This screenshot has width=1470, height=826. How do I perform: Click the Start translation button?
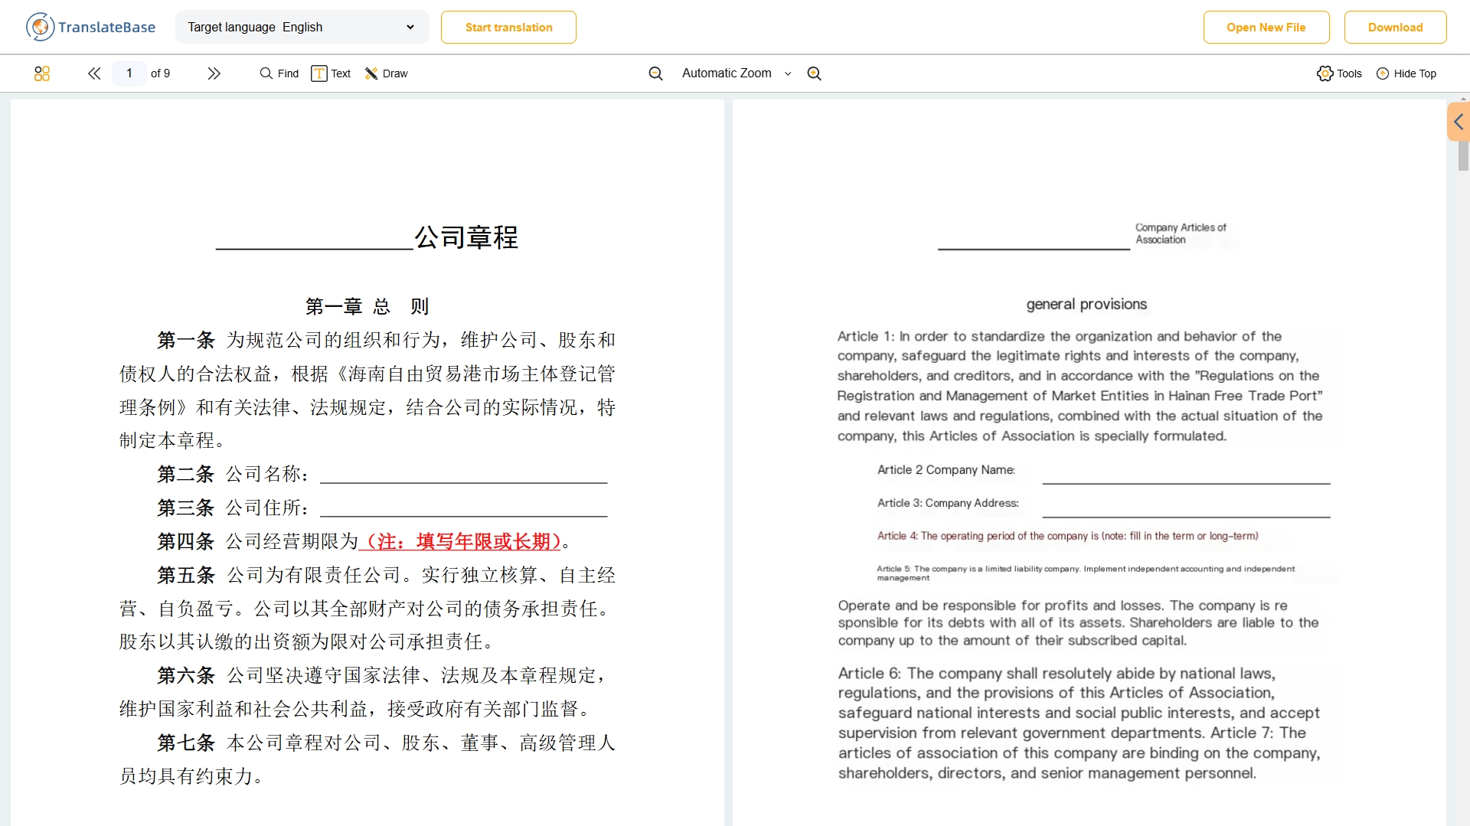[508, 27]
